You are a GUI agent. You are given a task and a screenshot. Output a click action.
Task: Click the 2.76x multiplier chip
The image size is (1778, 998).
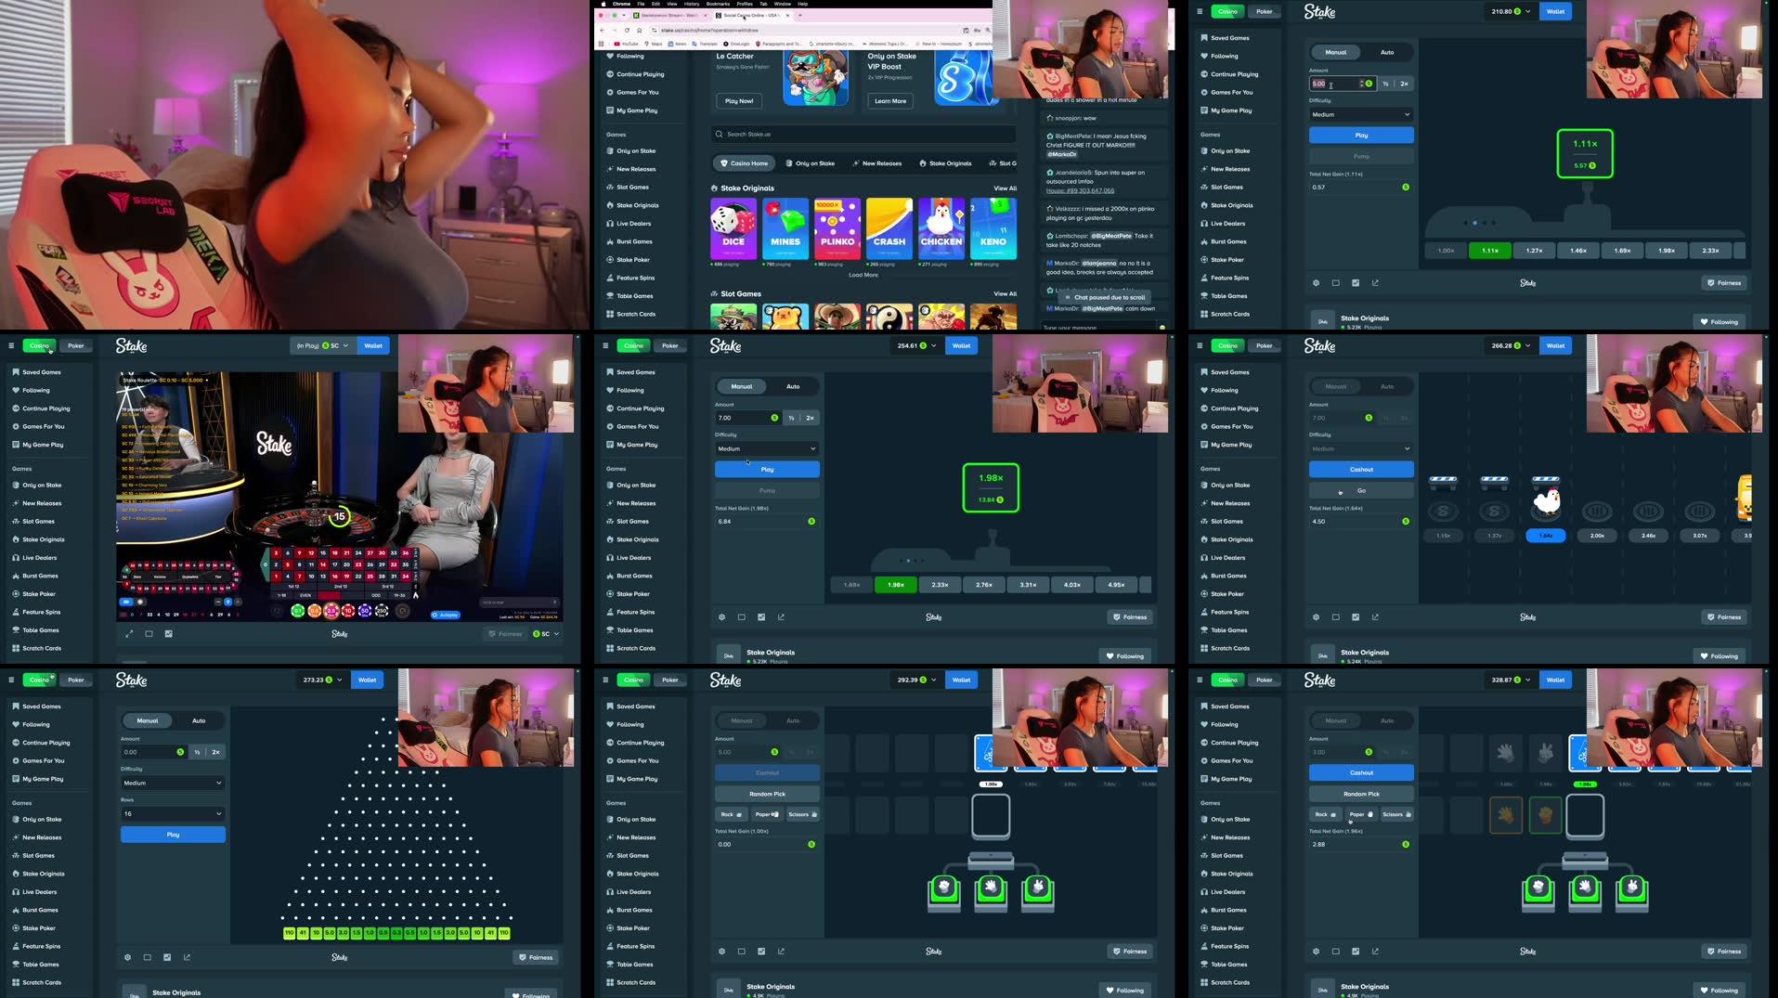(x=984, y=585)
